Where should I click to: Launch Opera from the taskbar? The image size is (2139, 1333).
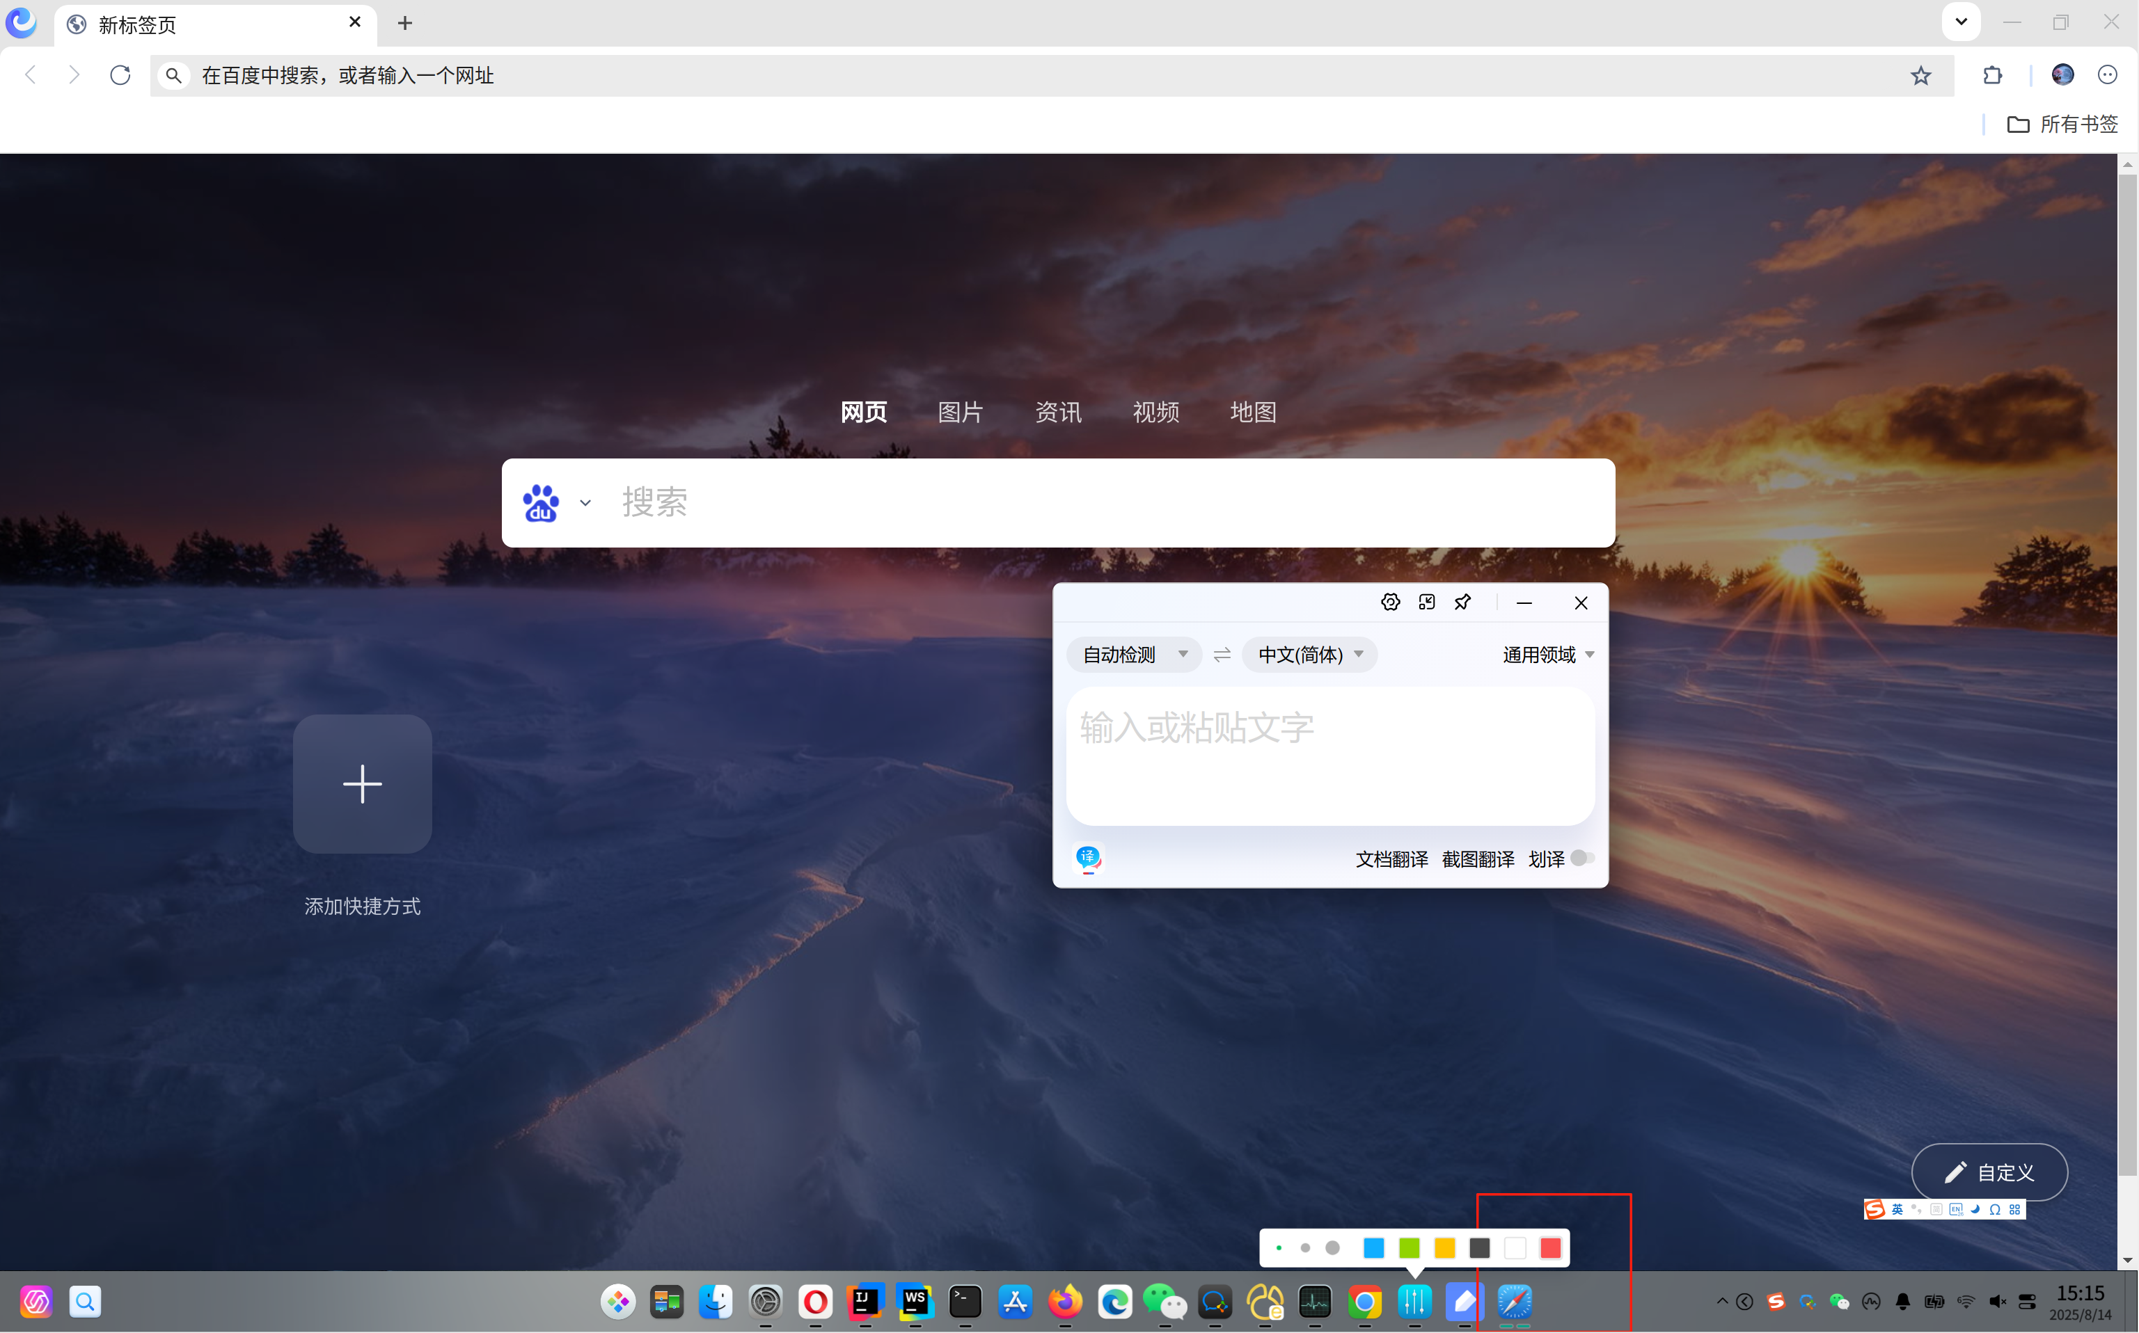816,1301
